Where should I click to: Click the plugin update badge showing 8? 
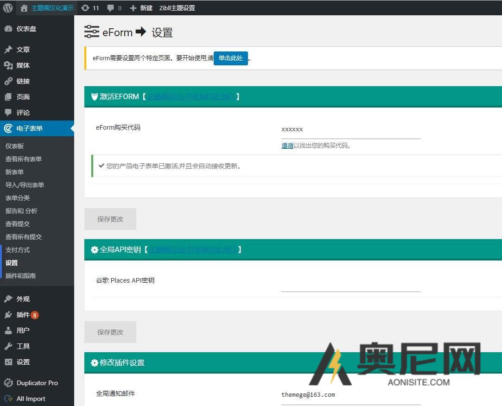35,315
